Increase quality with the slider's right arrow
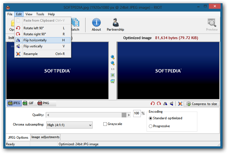The image size is (228, 154). [129, 115]
